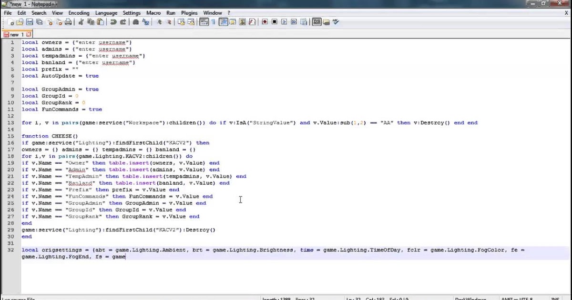The width and height of the screenshot is (572, 300).
Task: Click the Zoom In toolbar icon
Action: 159,21
